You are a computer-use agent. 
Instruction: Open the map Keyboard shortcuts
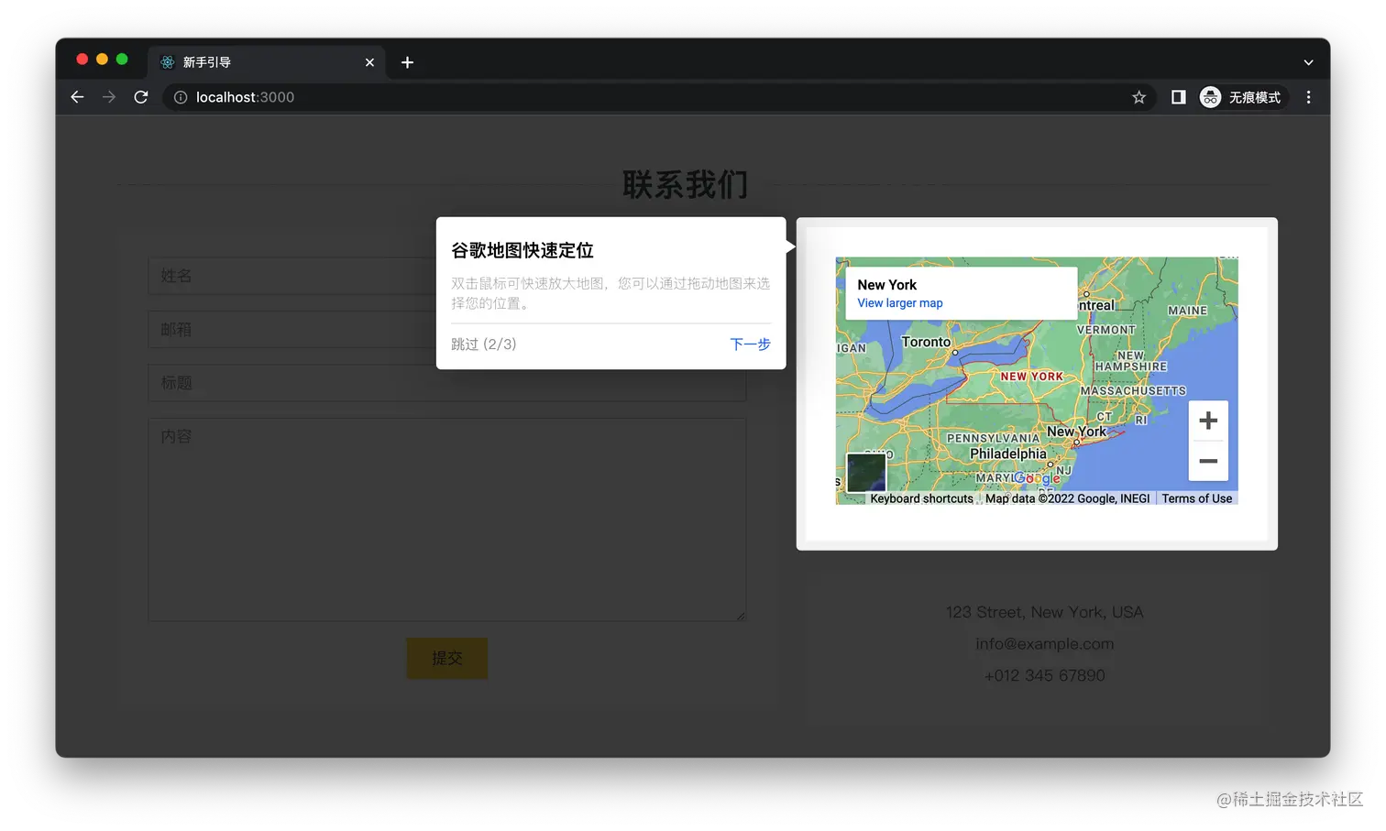coord(921,498)
